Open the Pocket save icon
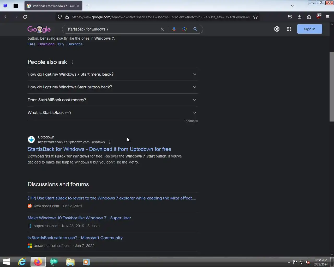 [x=290, y=17]
